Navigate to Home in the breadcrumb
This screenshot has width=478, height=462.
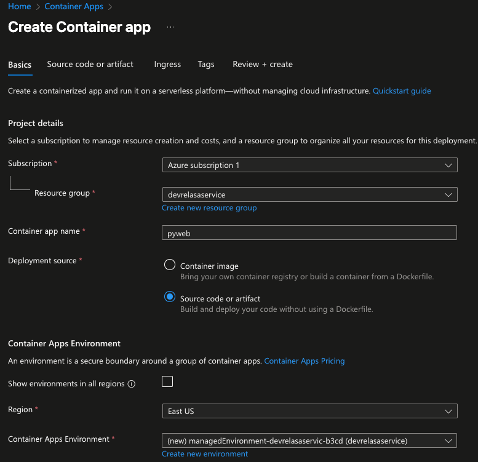click(x=20, y=6)
